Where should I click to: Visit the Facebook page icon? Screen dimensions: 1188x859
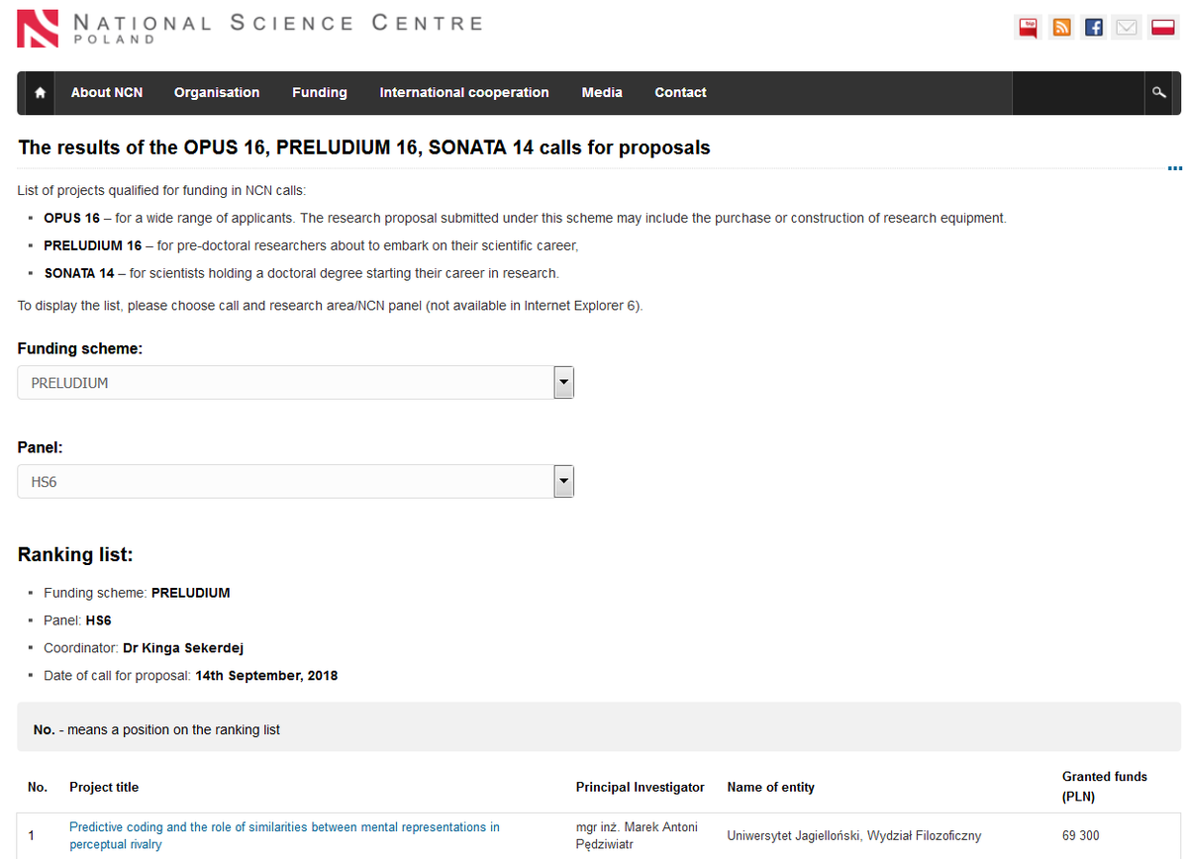(1094, 28)
